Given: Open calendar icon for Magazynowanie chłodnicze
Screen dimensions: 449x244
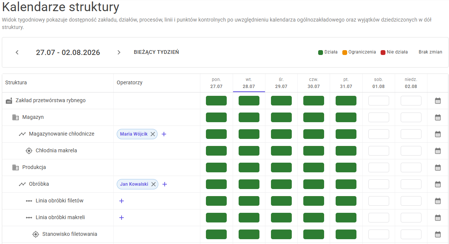Looking at the screenshot, I should [438, 134].
